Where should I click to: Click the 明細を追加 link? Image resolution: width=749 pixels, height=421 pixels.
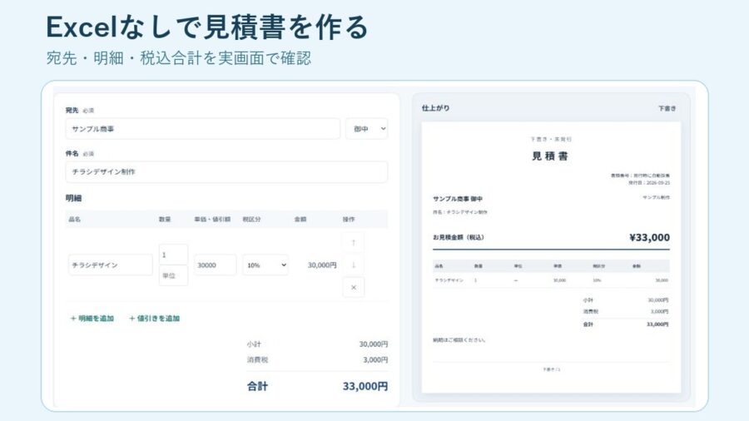[92, 319]
